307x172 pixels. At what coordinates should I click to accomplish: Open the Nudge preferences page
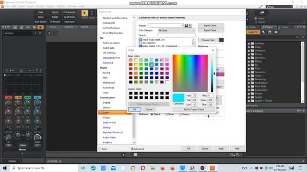(x=106, y=118)
